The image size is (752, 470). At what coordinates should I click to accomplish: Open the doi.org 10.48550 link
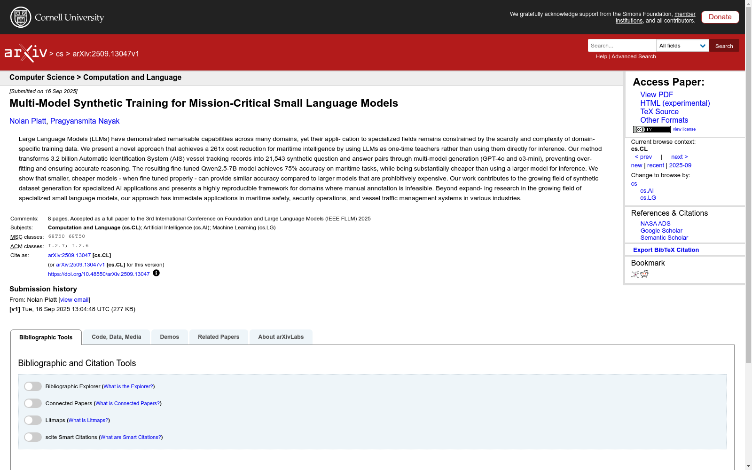(x=99, y=274)
